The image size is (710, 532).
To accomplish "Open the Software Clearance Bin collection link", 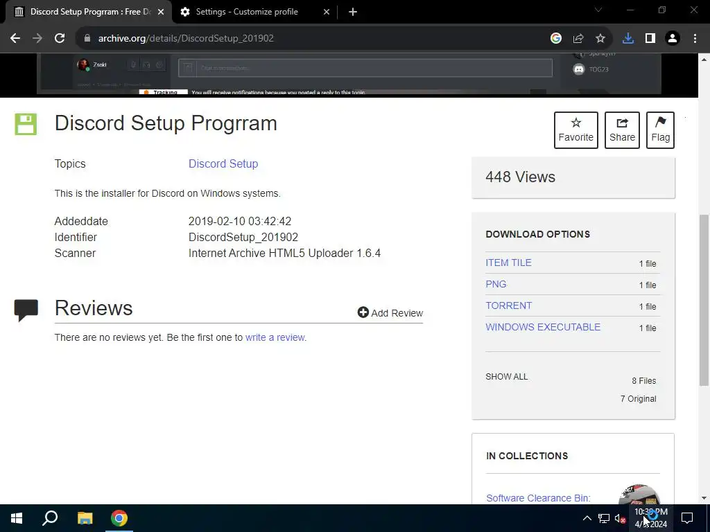I will 538,498.
